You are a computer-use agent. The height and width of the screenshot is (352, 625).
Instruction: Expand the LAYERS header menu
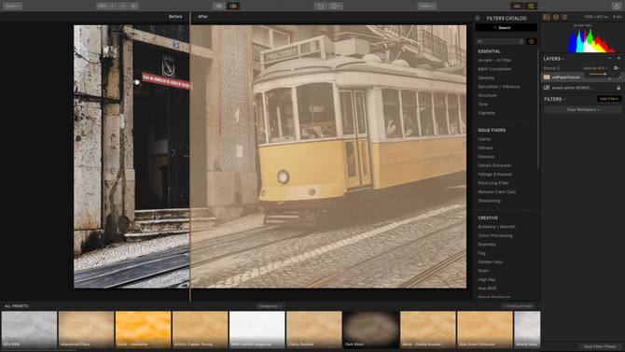point(554,59)
